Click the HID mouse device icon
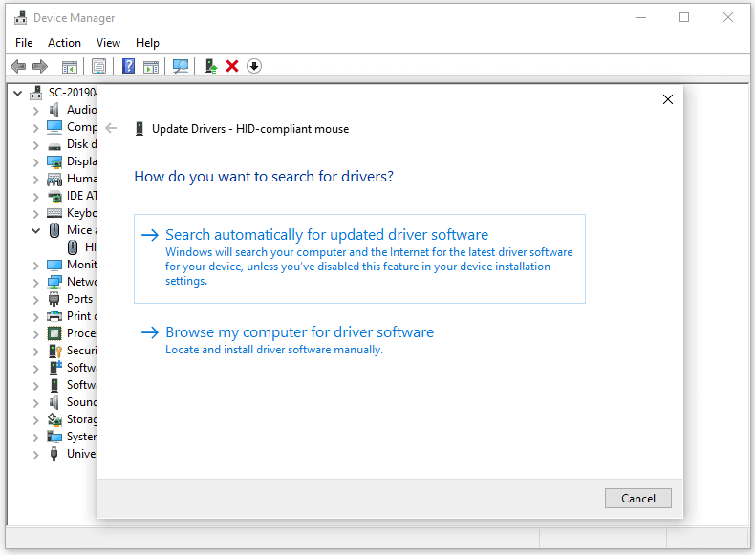This screenshot has height=555, width=755. [x=73, y=247]
